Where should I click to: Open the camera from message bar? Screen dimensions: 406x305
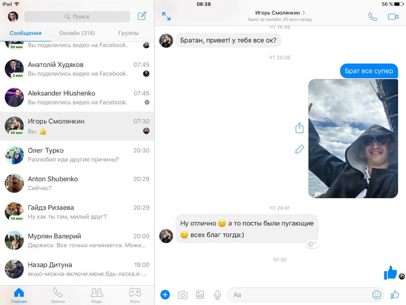click(x=183, y=295)
